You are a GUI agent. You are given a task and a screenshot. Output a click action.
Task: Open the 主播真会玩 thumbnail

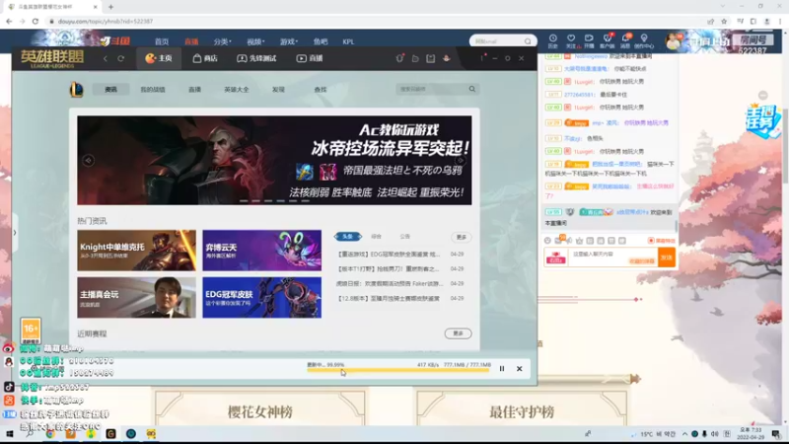pos(136,297)
